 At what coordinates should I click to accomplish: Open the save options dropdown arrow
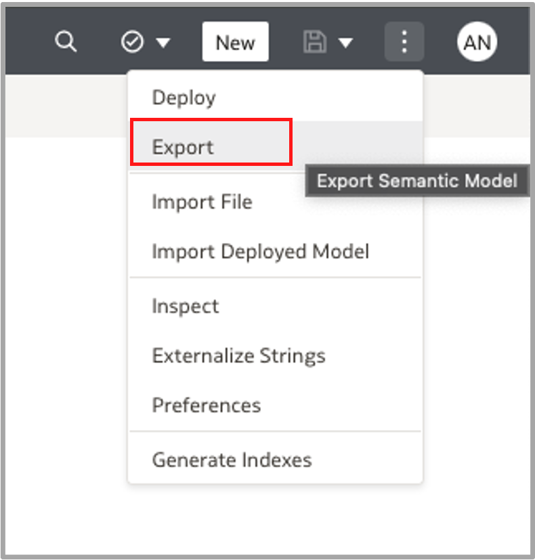click(x=345, y=43)
